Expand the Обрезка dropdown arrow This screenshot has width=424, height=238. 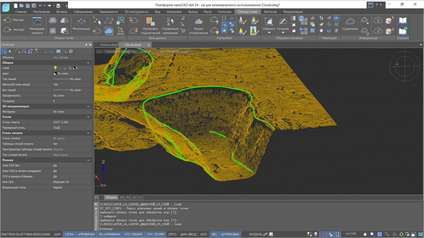point(269,33)
